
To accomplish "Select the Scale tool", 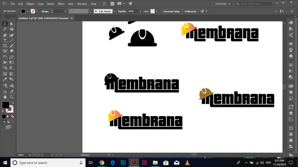I will (12, 57).
